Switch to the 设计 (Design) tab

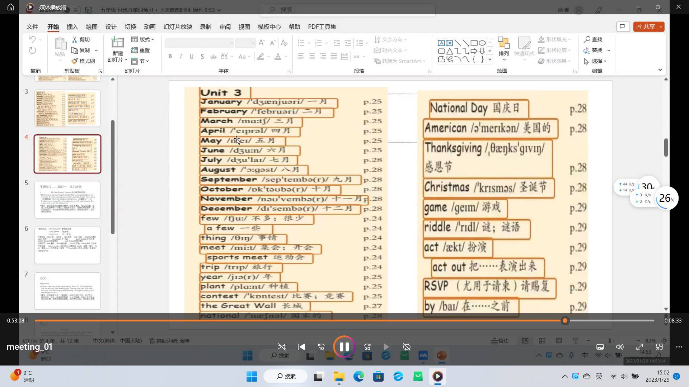point(111,27)
